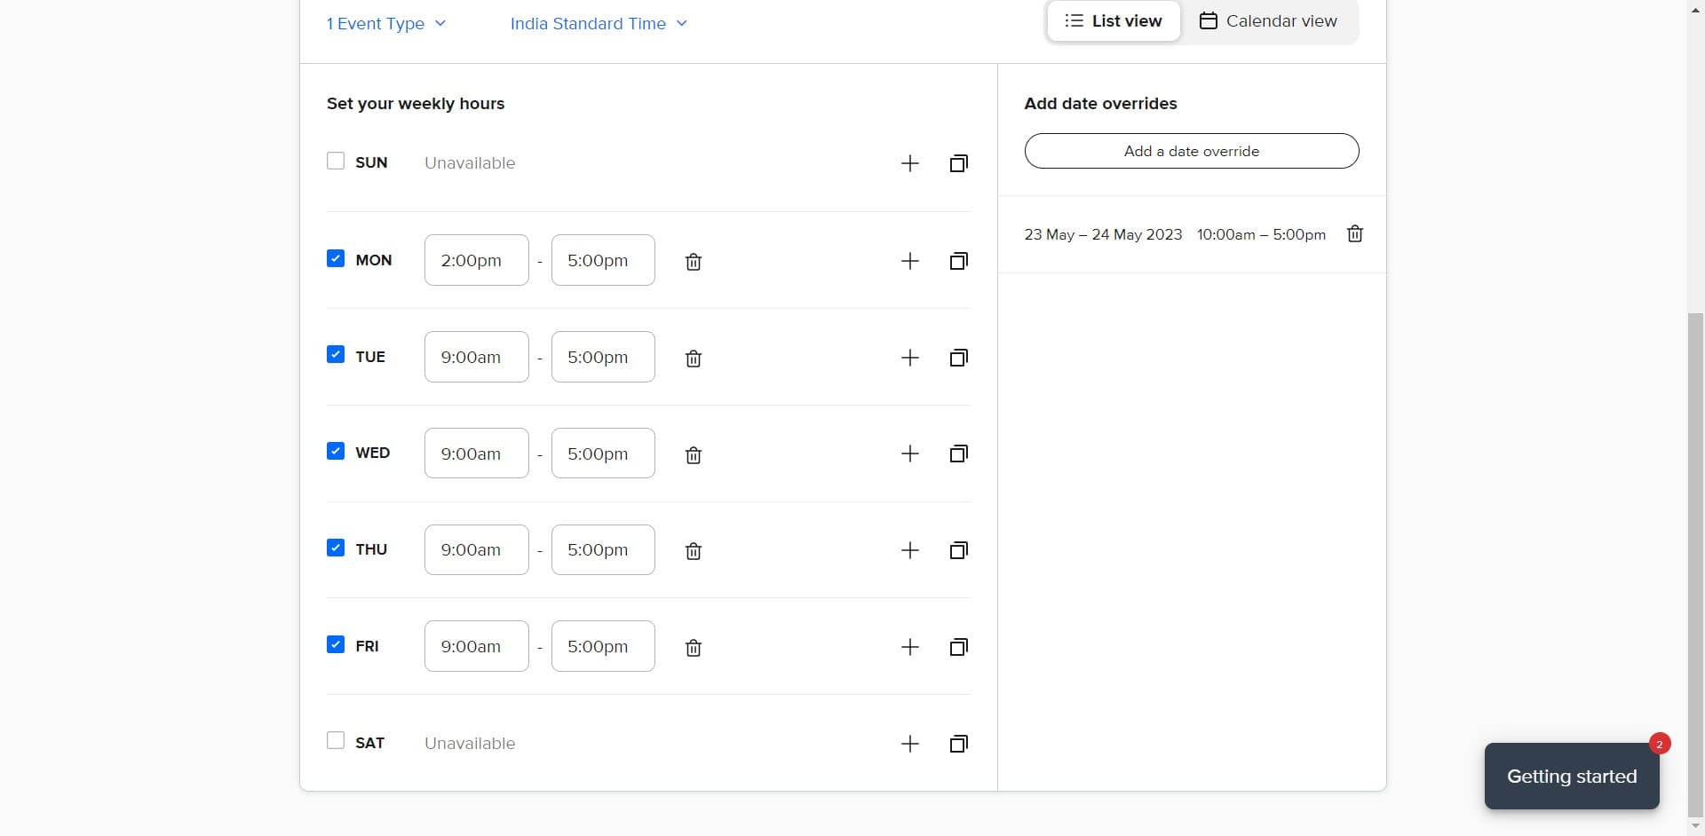Image resolution: width=1705 pixels, height=836 pixels.
Task: Copy Thursday's schedule to other days
Action: coord(959,550)
